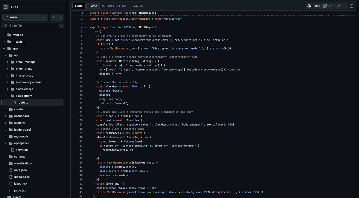The image size is (359, 198).
Task: Open the main branch selector dropdown
Action: tap(25, 17)
